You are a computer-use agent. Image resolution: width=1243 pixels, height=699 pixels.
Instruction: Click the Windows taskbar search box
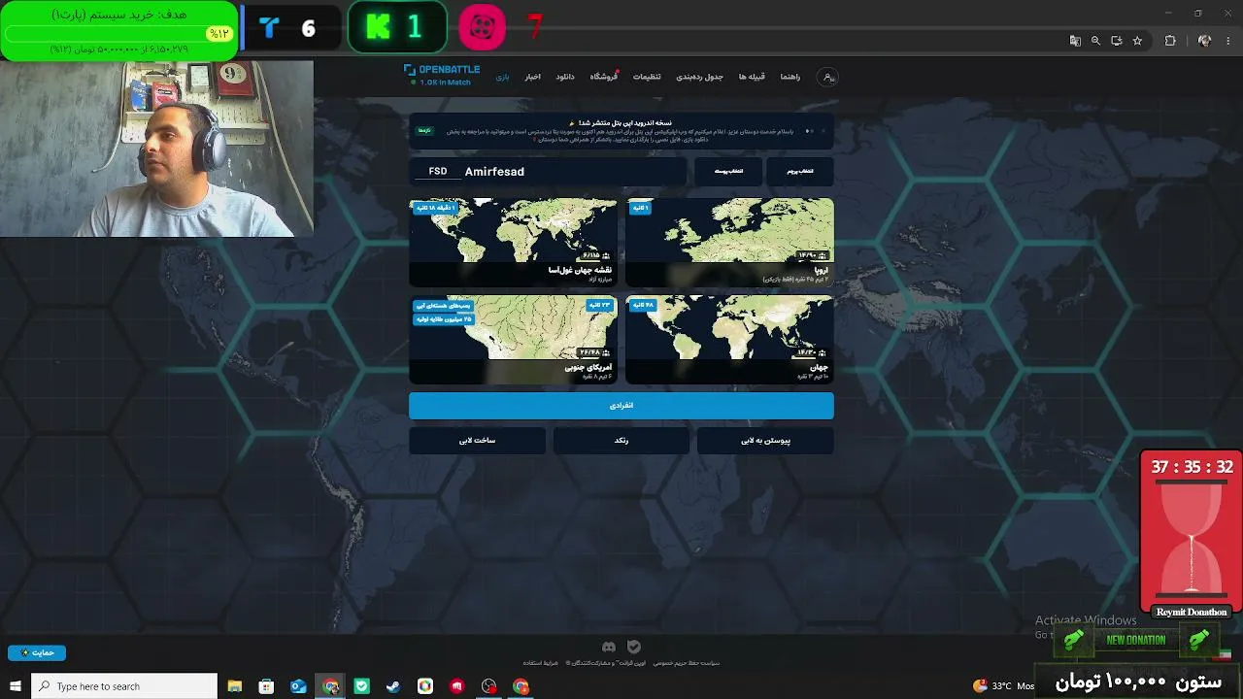point(124,686)
